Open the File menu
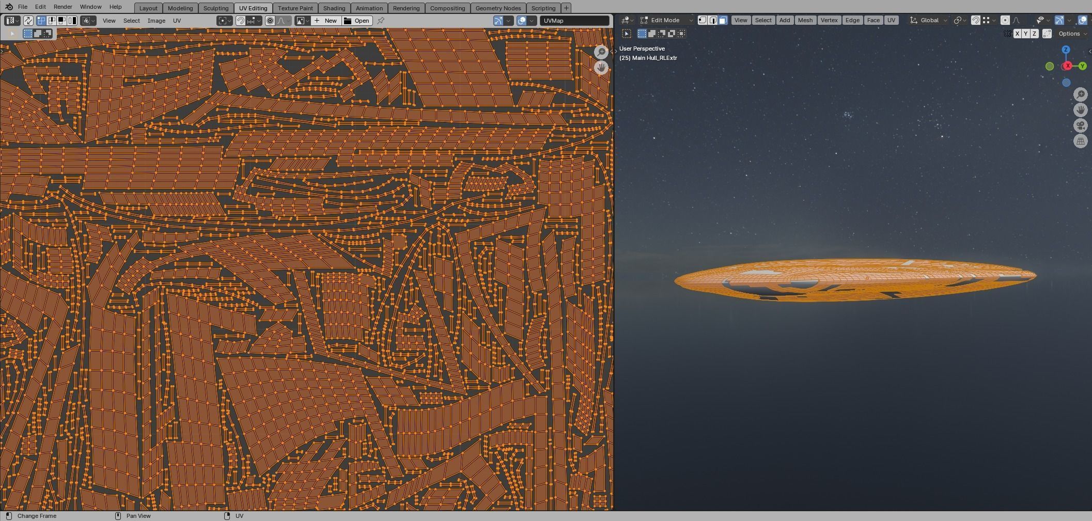 [x=23, y=7]
